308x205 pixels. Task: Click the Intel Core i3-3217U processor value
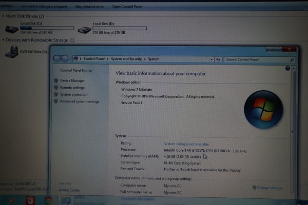205,151
